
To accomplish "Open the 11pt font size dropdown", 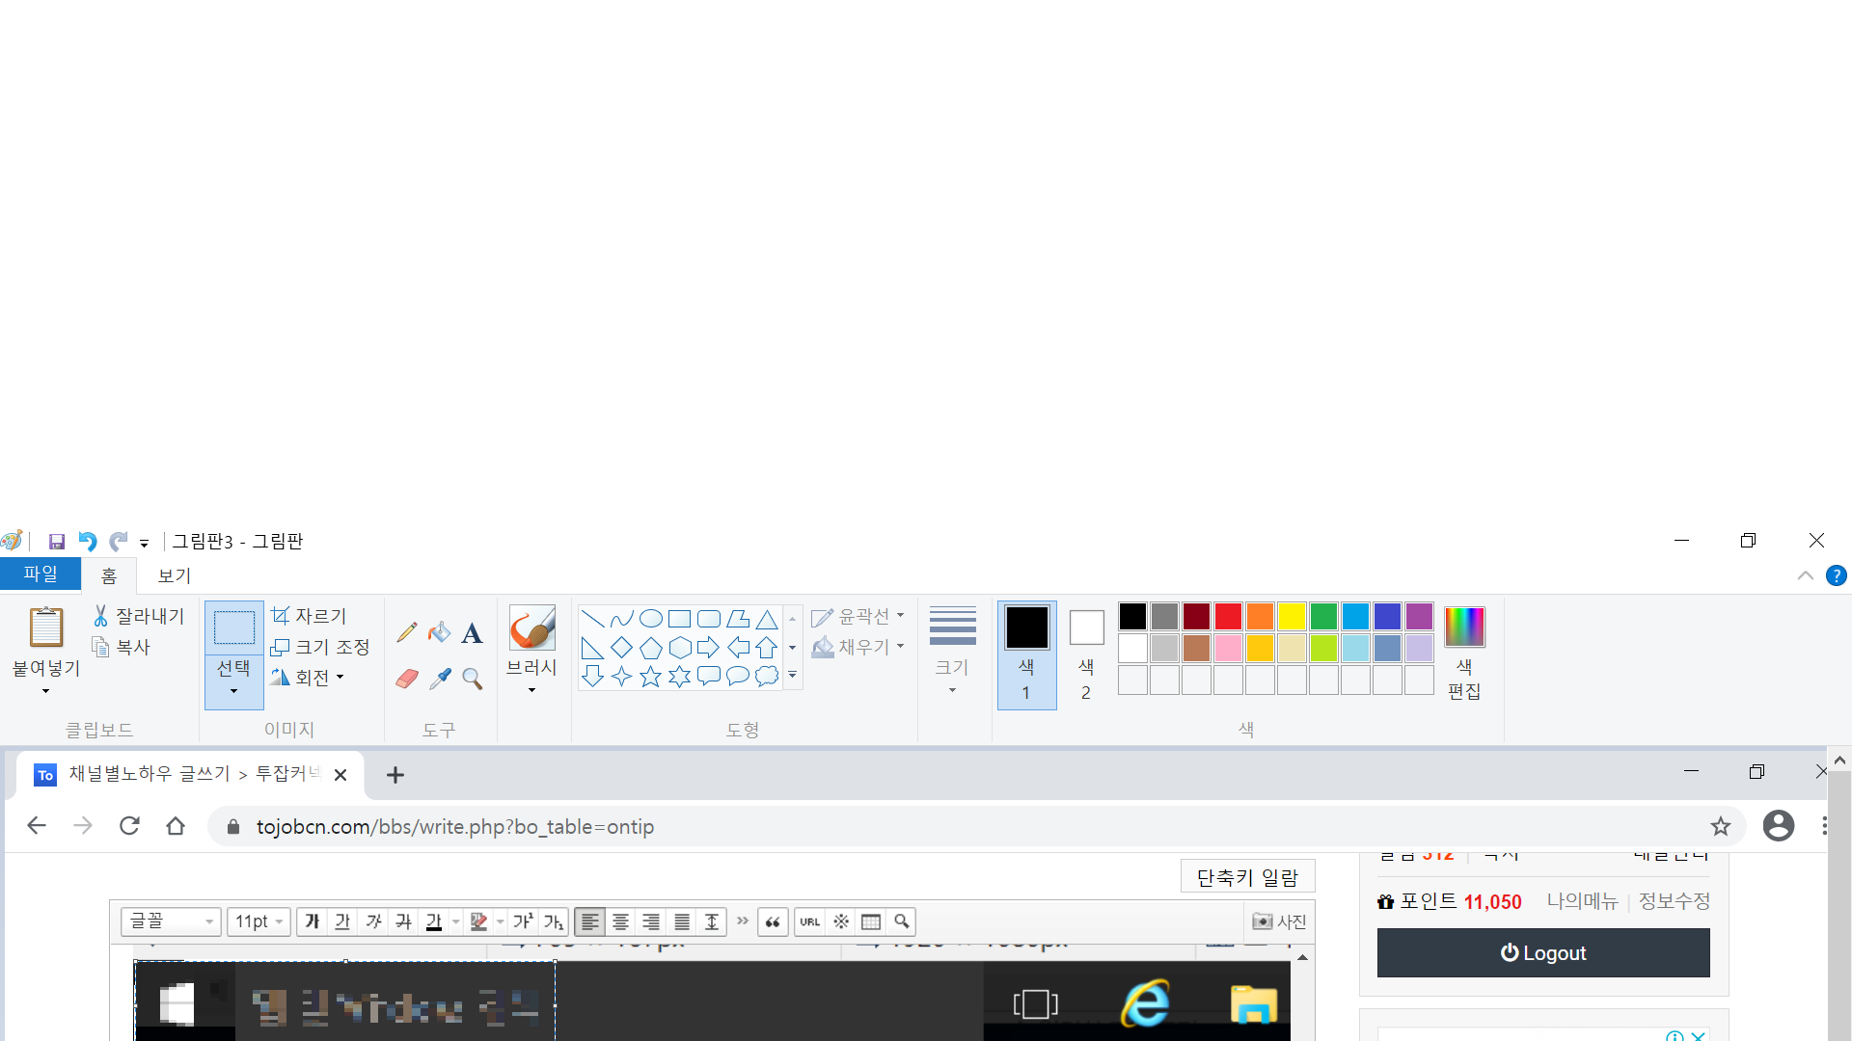I will pyautogui.click(x=259, y=921).
